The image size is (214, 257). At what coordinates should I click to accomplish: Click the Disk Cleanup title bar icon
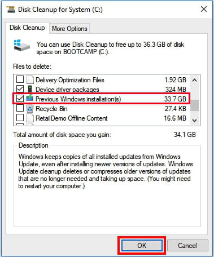point(11,9)
